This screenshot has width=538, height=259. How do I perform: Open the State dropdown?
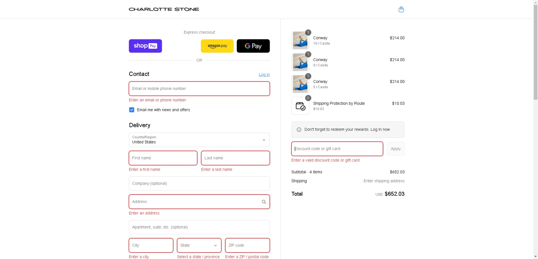[199, 245]
